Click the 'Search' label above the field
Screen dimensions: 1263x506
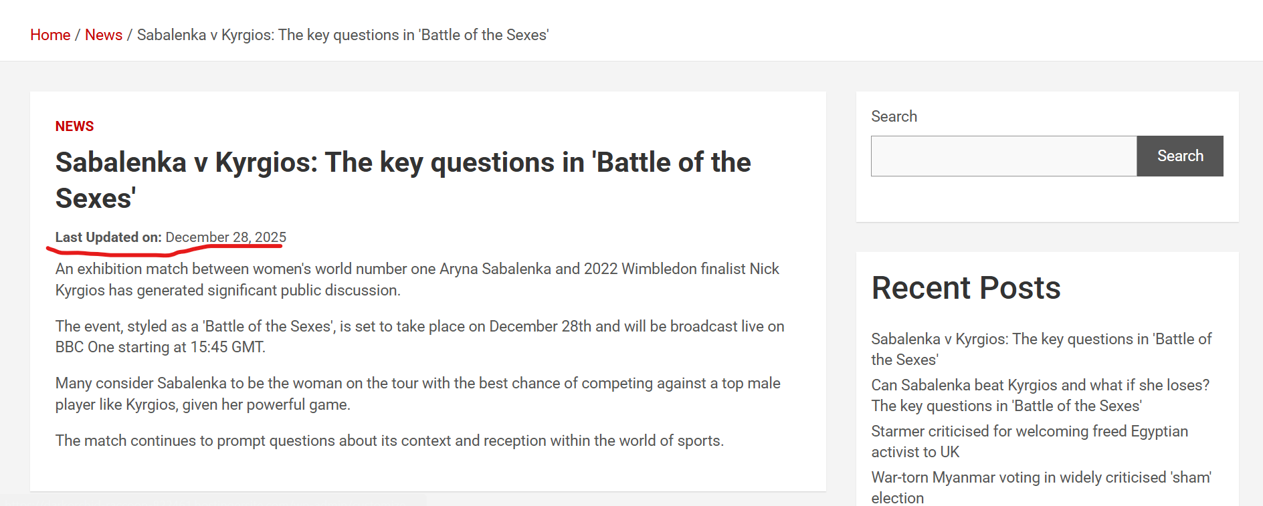pos(894,116)
